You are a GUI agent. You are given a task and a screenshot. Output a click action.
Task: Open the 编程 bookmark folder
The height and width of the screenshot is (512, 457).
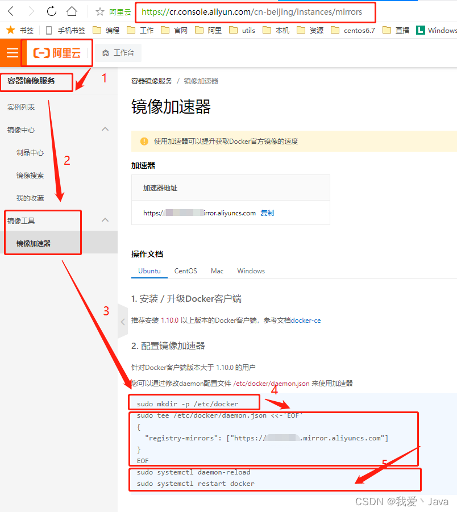pyautogui.click(x=106, y=30)
